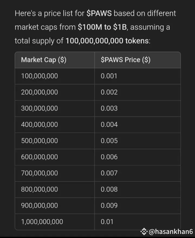Click the $PAWS Price ($) column header
This screenshot has width=195, height=238.
(125, 60)
